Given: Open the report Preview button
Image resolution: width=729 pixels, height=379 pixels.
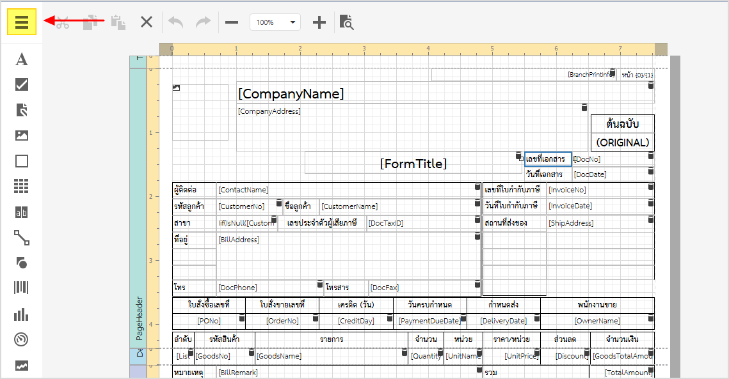Looking at the screenshot, I should pyautogui.click(x=346, y=22).
